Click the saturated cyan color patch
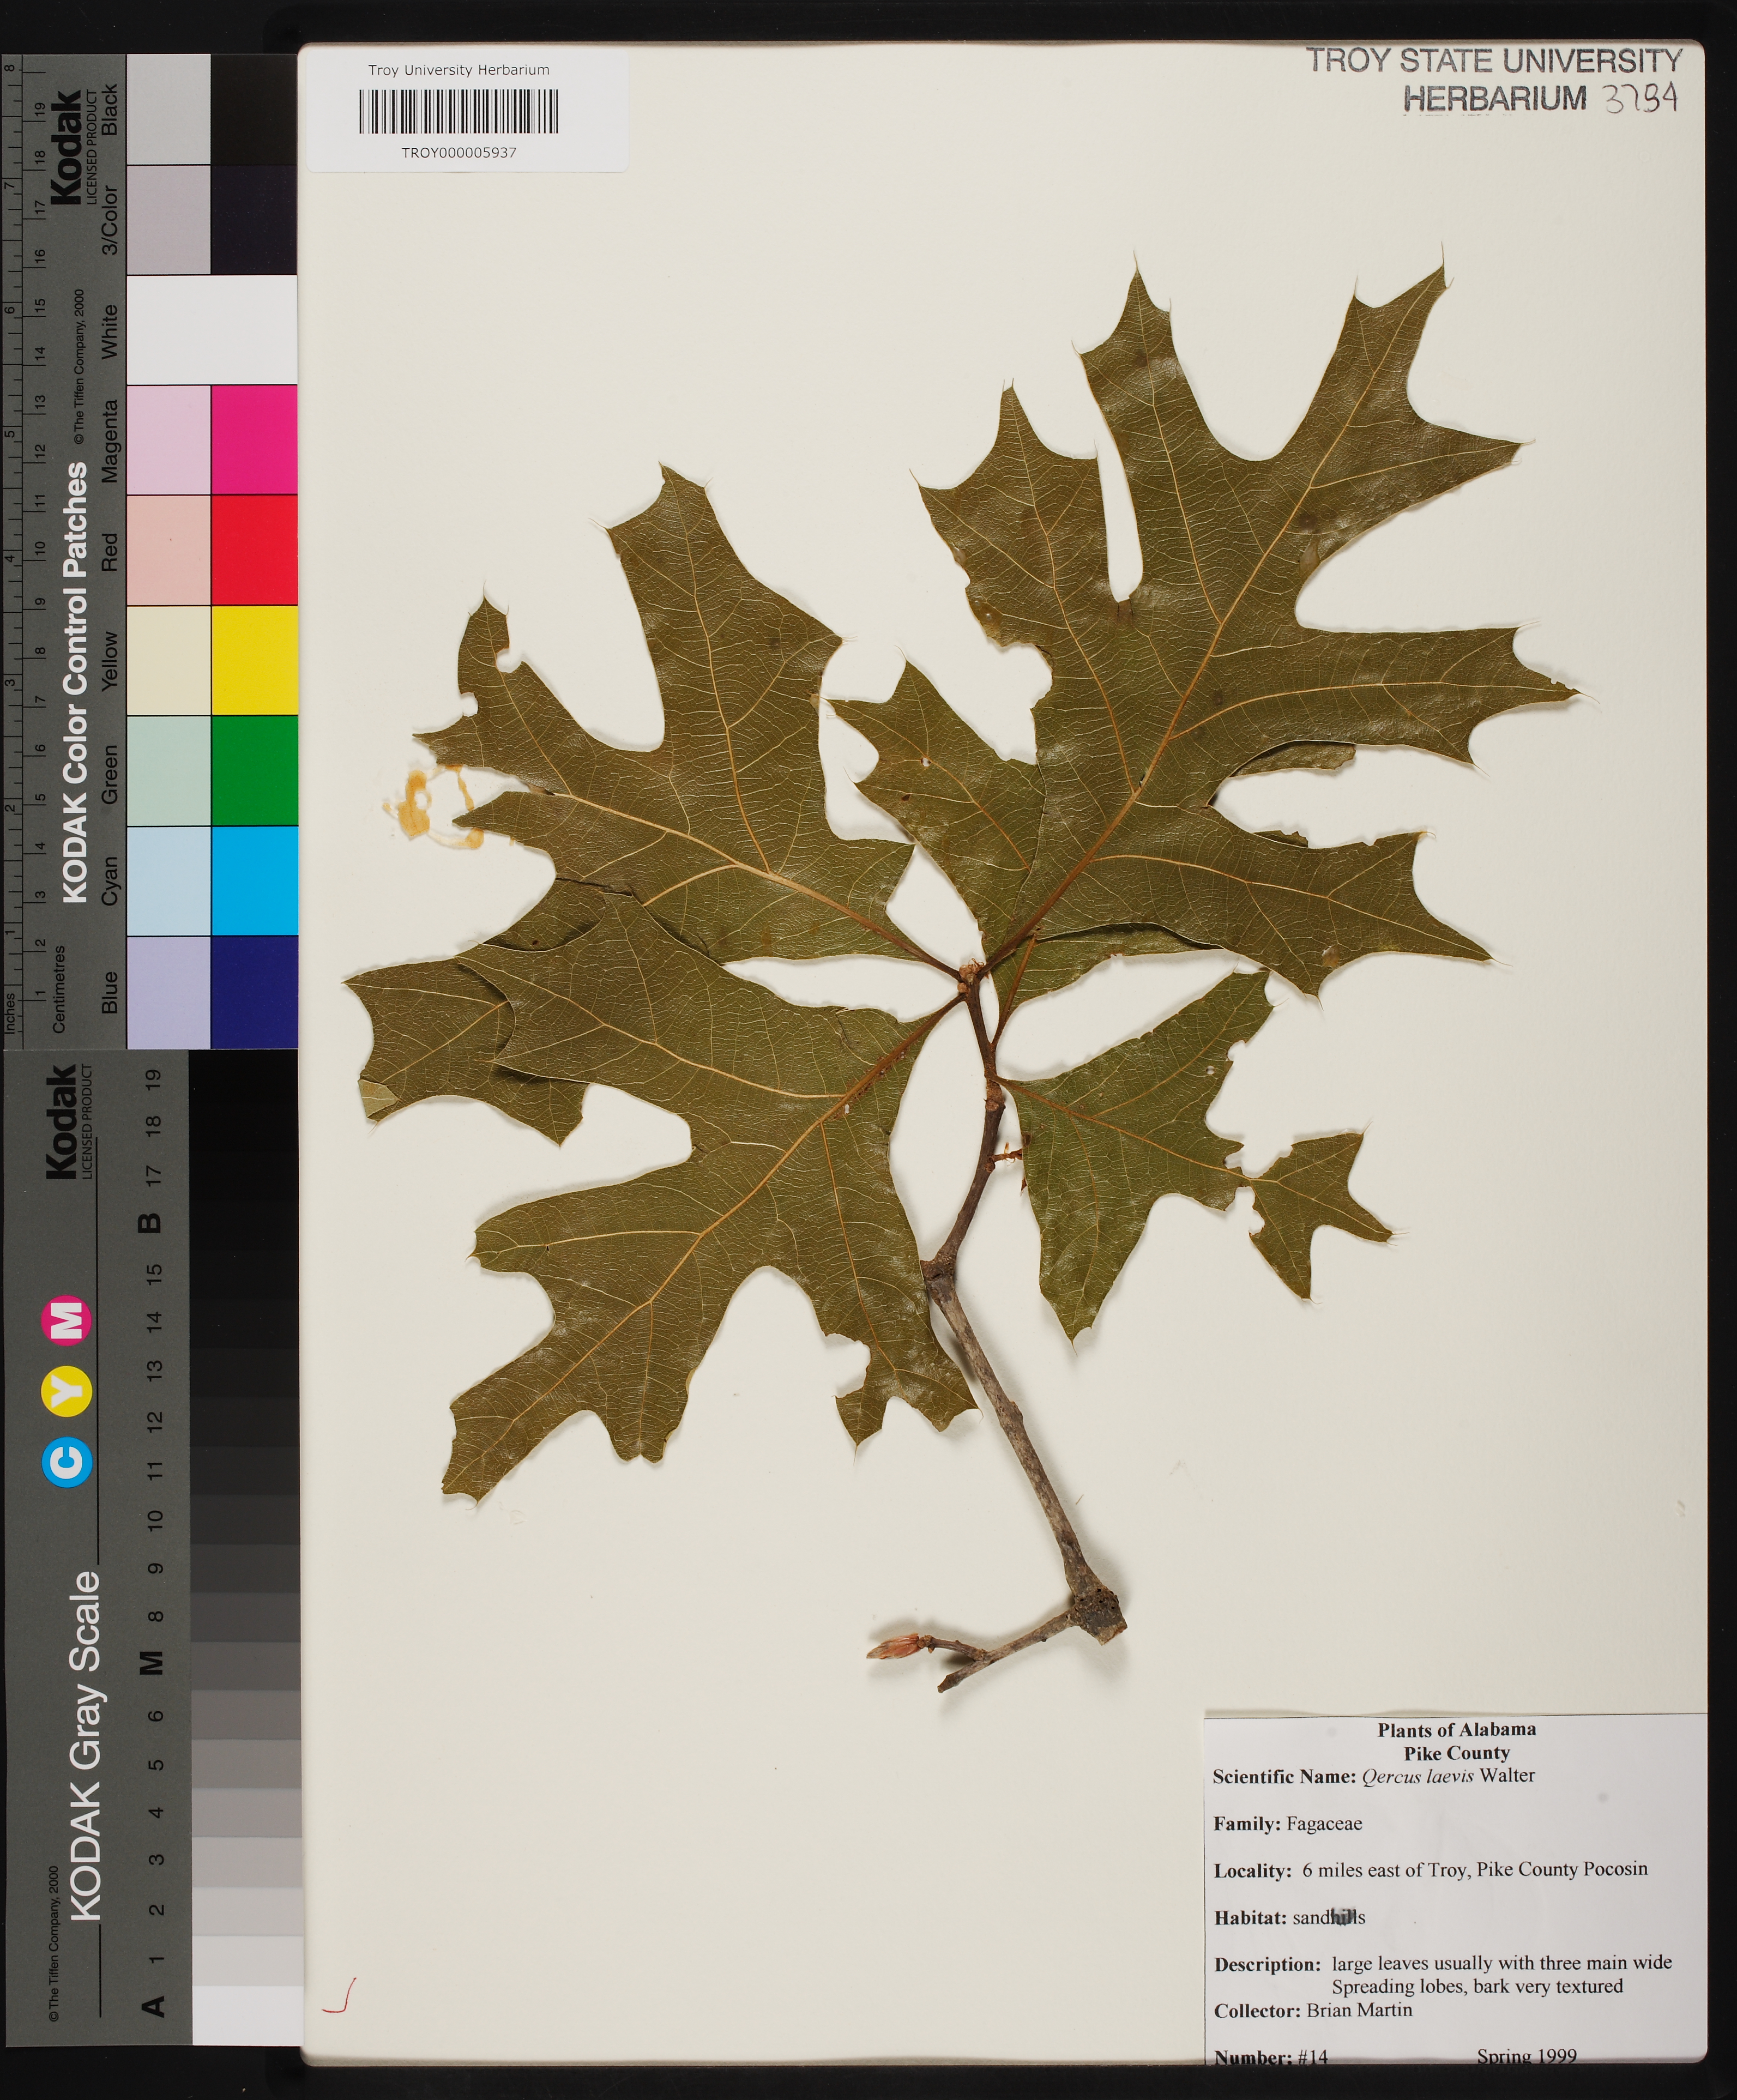The width and height of the screenshot is (1737, 2100). point(254,880)
